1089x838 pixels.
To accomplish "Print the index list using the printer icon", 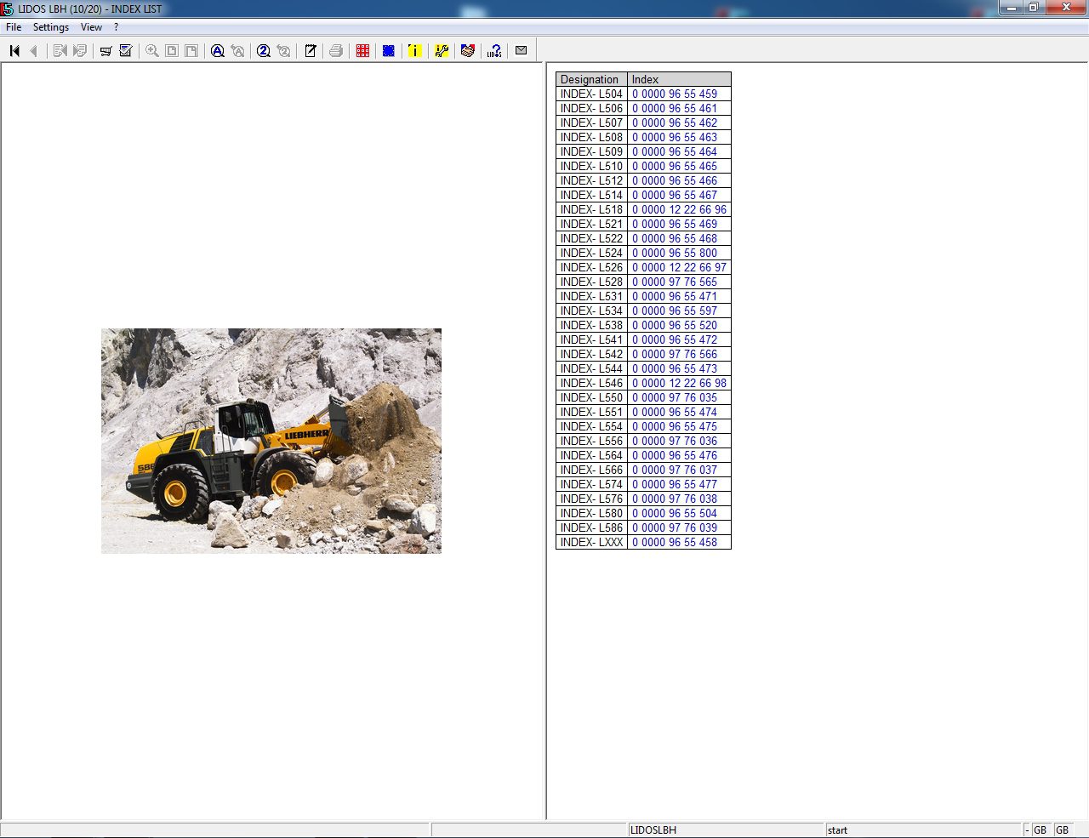I will pos(335,50).
